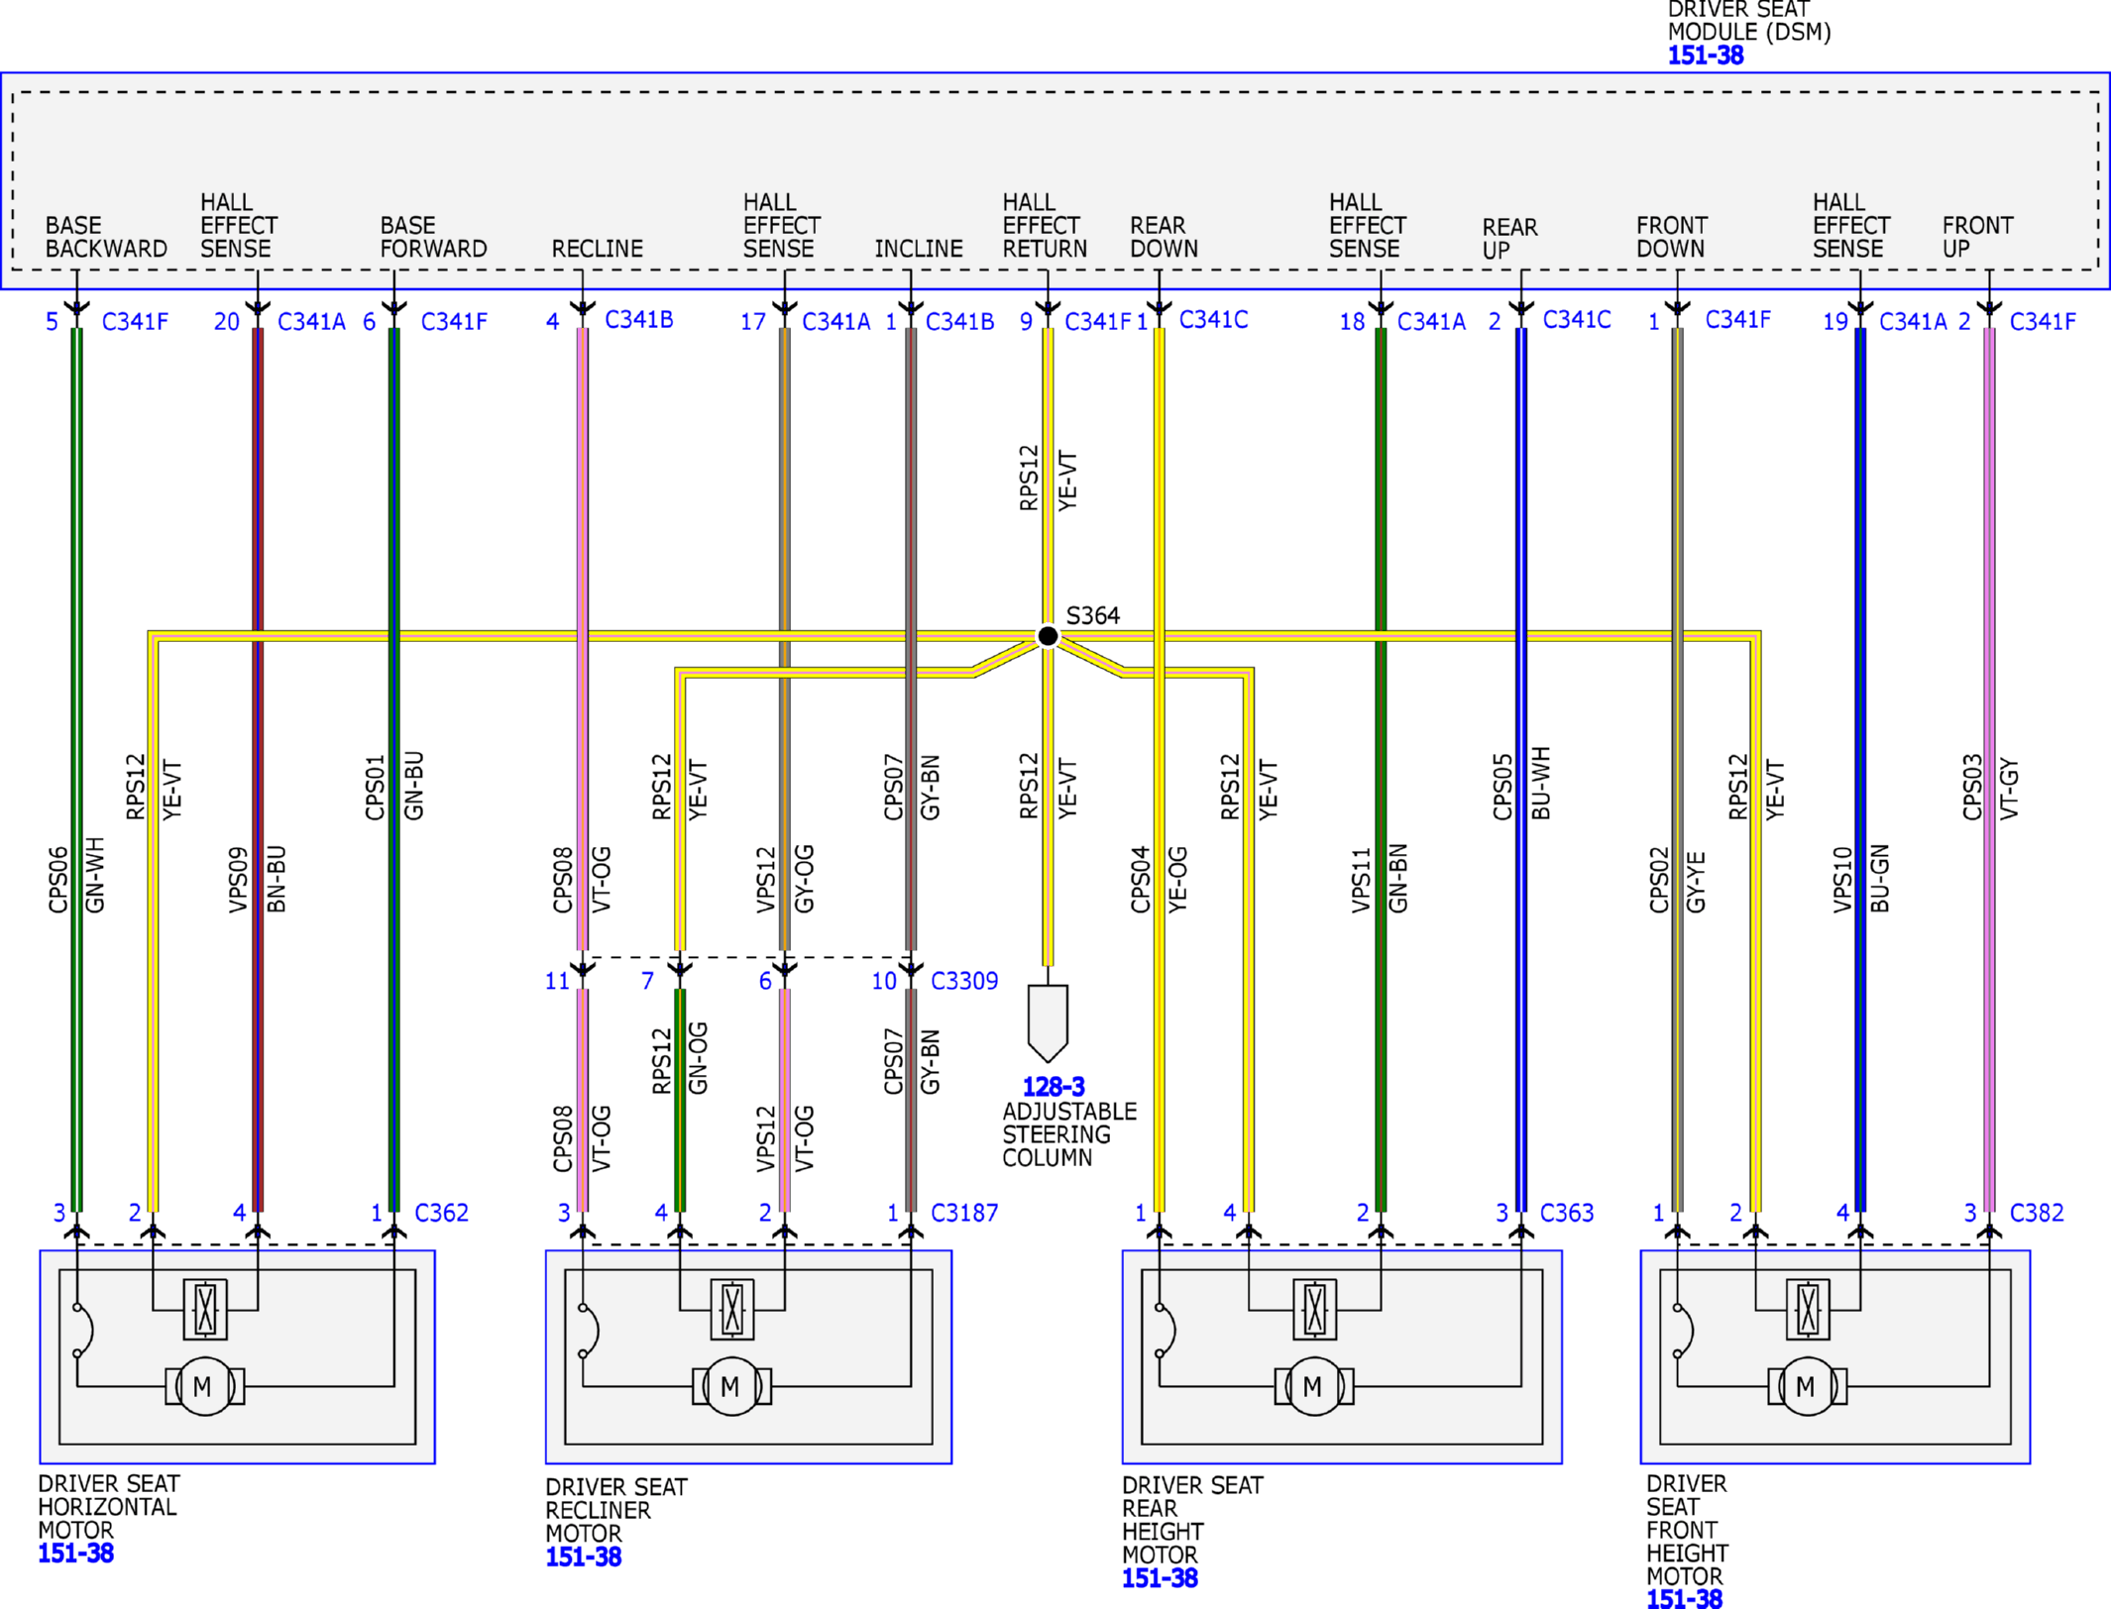Screen dimensions: 2111x1609
Task: Click the motor symbol in the Rear Height Motor box
Action: click(1314, 1386)
